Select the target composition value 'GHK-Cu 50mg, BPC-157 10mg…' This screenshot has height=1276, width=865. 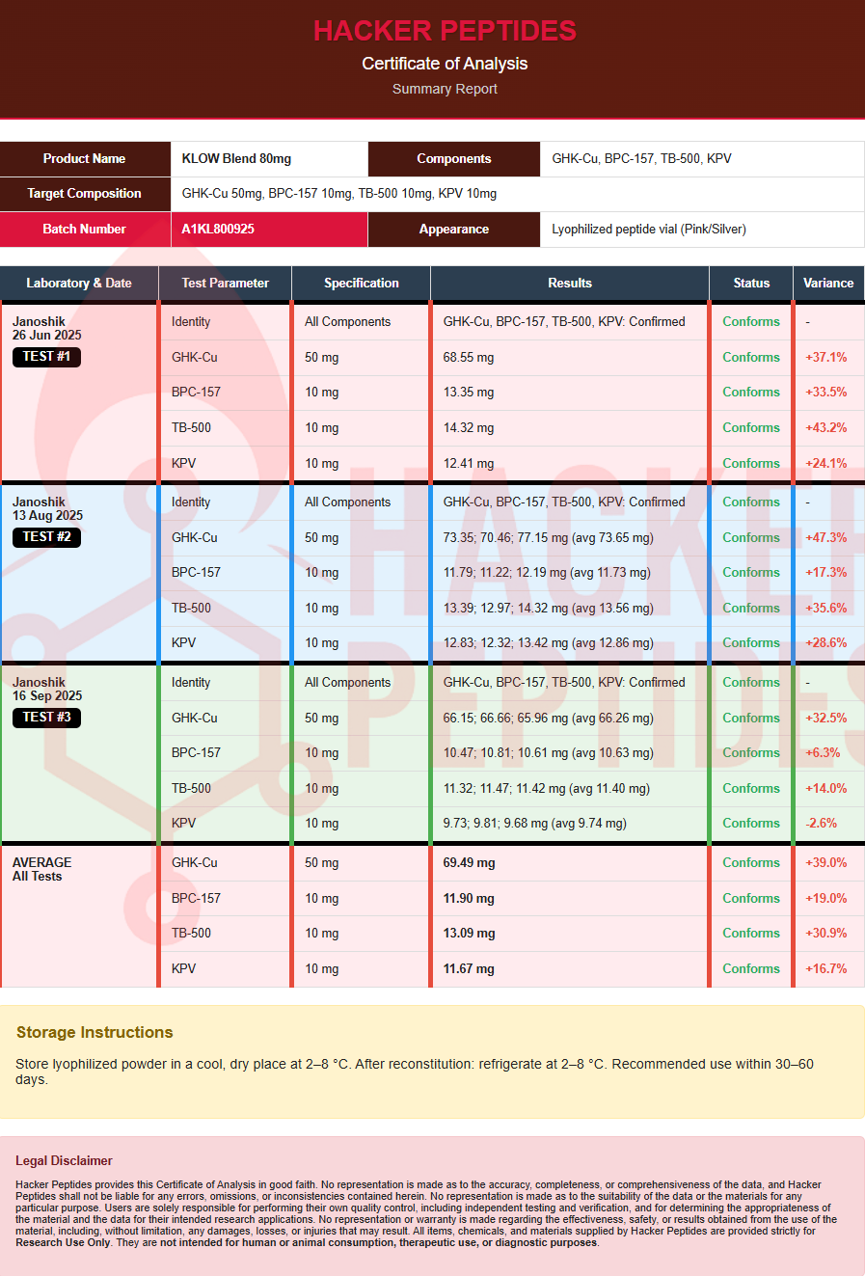pos(339,194)
